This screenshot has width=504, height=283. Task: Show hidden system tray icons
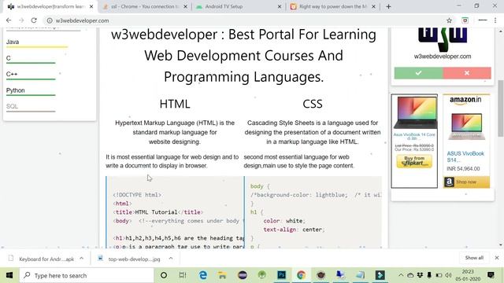coord(401,275)
